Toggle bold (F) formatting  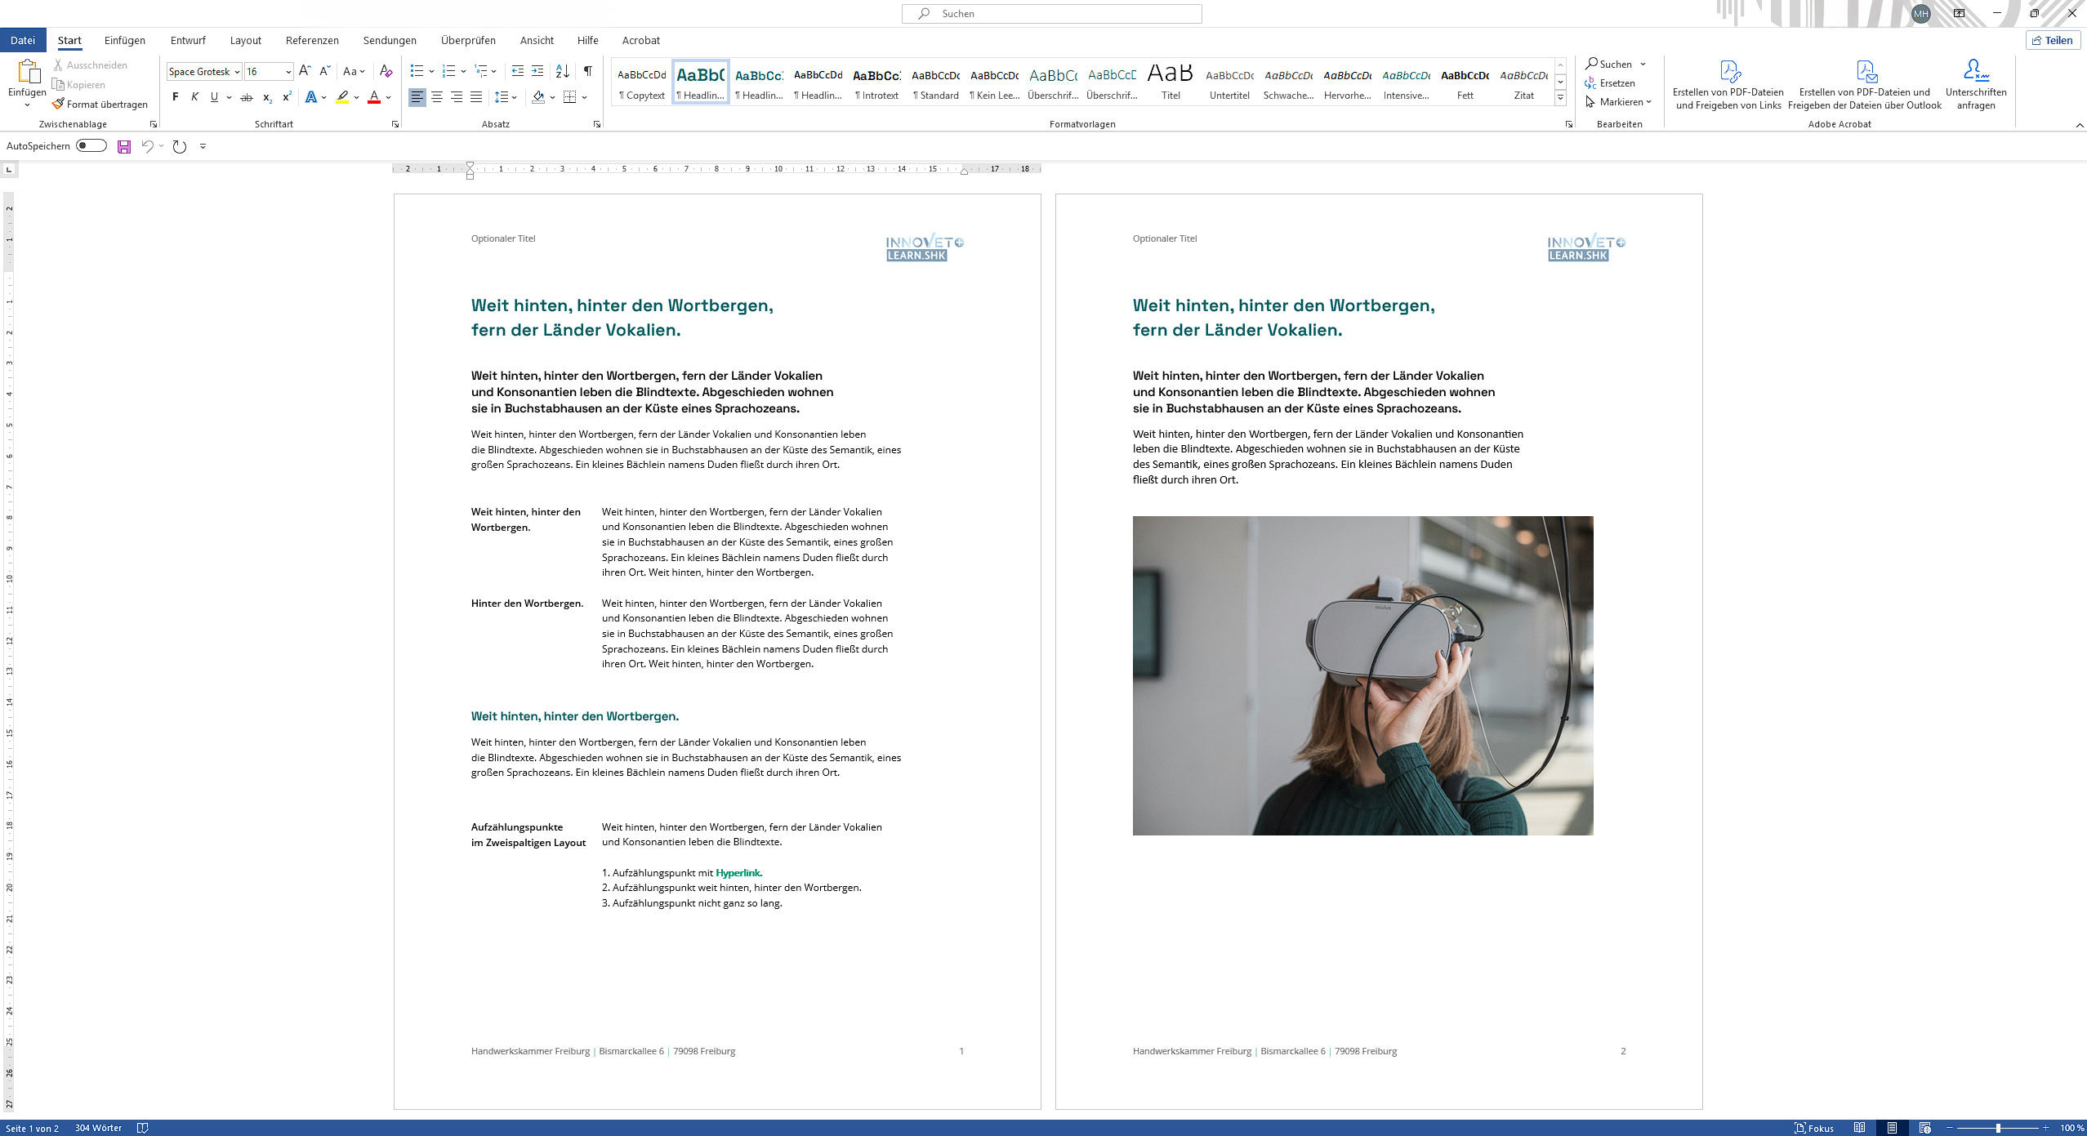point(175,97)
